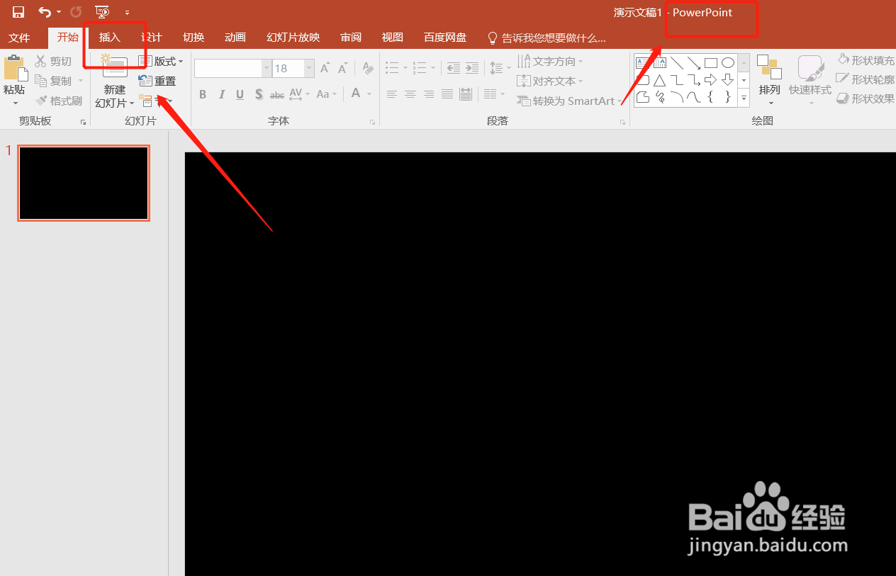Image resolution: width=896 pixels, height=576 pixels.
Task: Click the 复制 button
Action: click(54, 81)
